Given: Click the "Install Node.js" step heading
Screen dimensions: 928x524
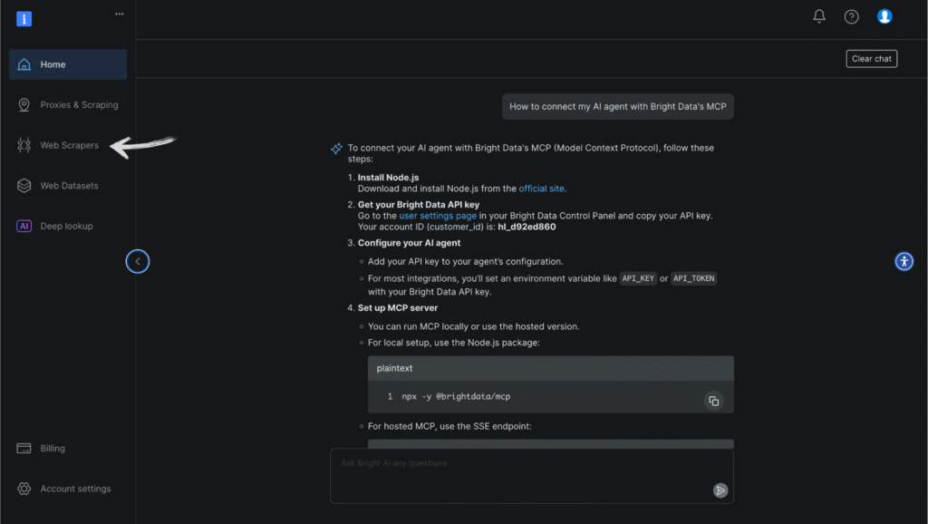Looking at the screenshot, I should coord(388,177).
